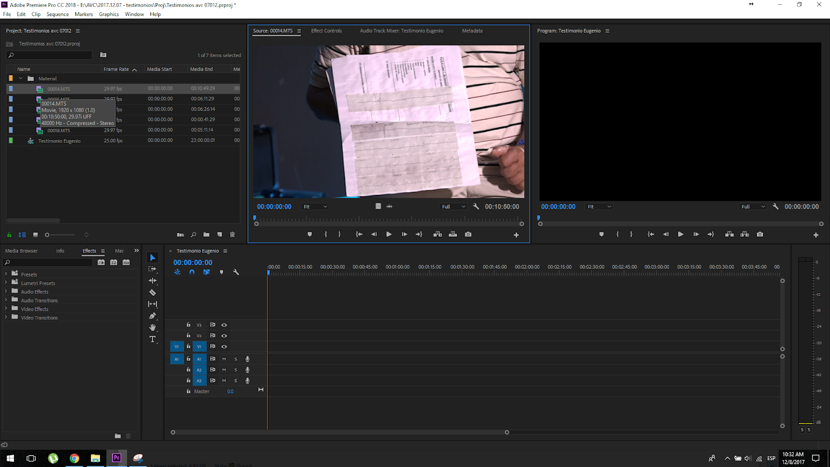
Task: Toggle V1 track output eye
Action: (x=224, y=347)
